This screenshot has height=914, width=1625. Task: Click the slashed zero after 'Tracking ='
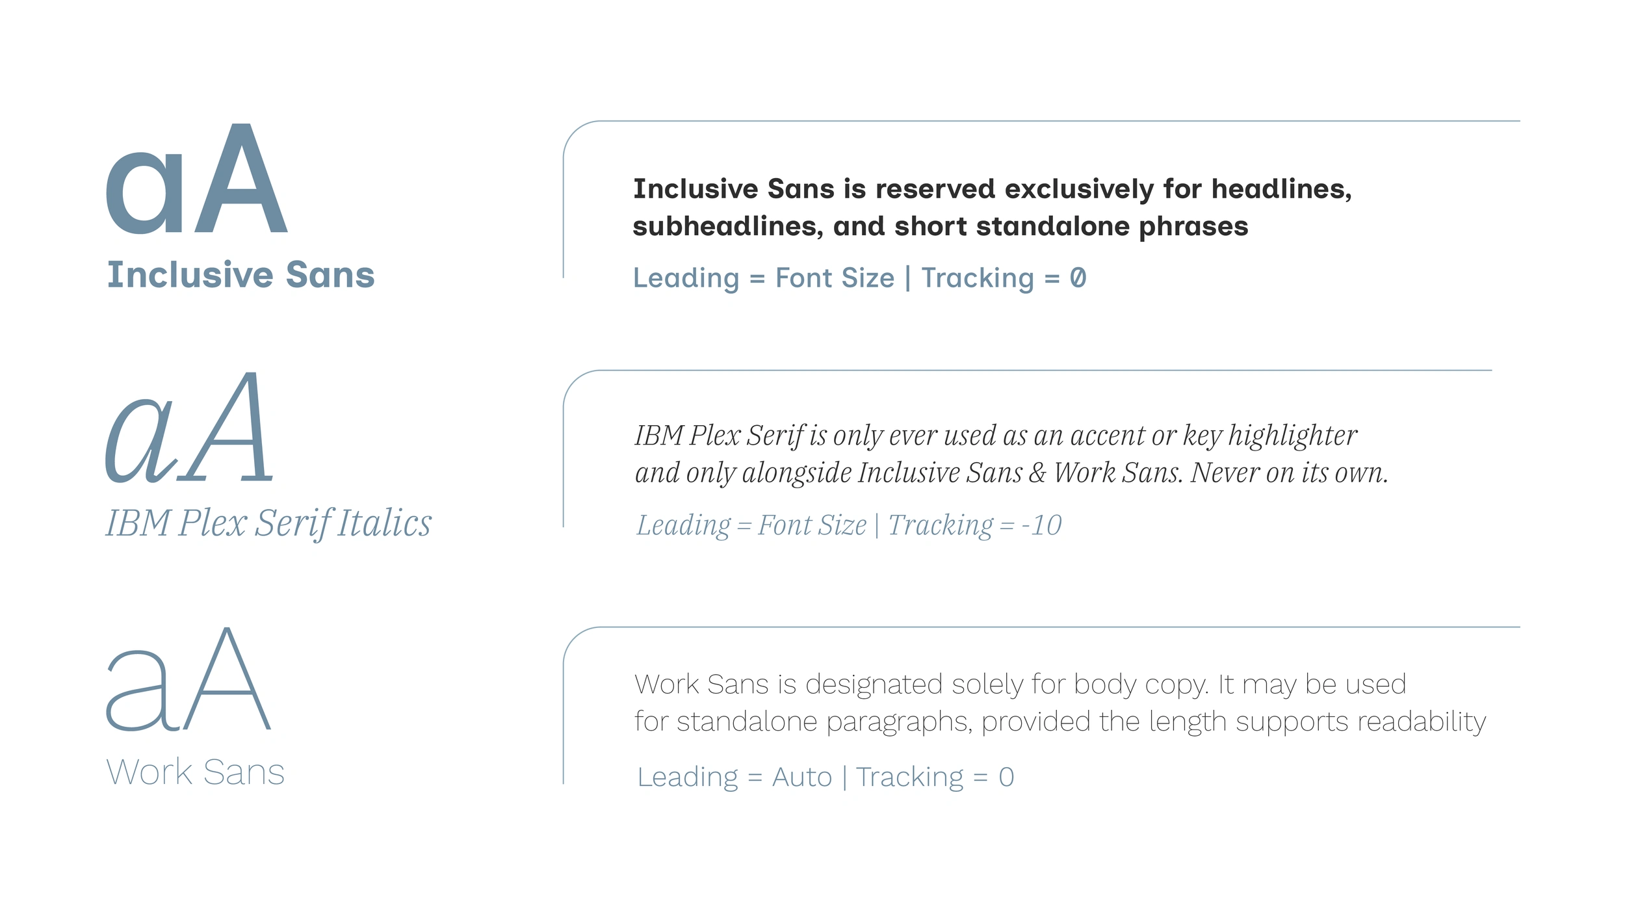[1078, 278]
